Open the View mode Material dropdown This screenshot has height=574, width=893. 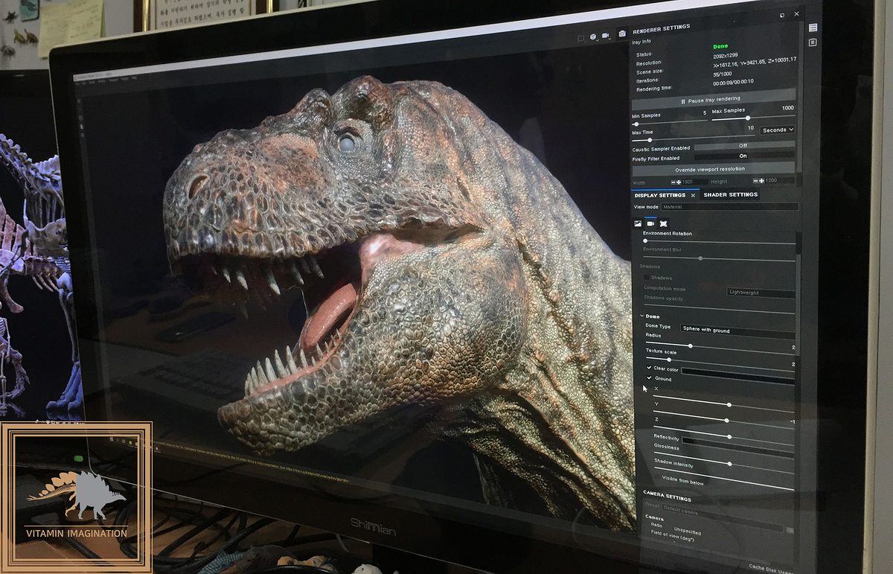click(730, 206)
